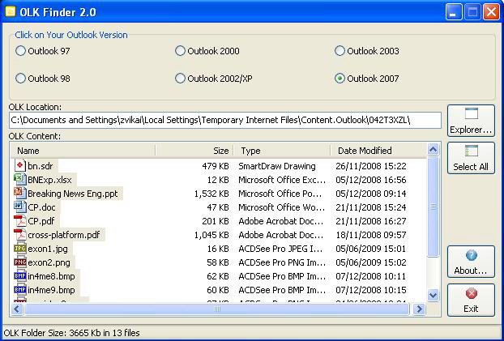Select Outlook 2003 radio option
Viewport: 504px width, 341px height.
pos(340,51)
